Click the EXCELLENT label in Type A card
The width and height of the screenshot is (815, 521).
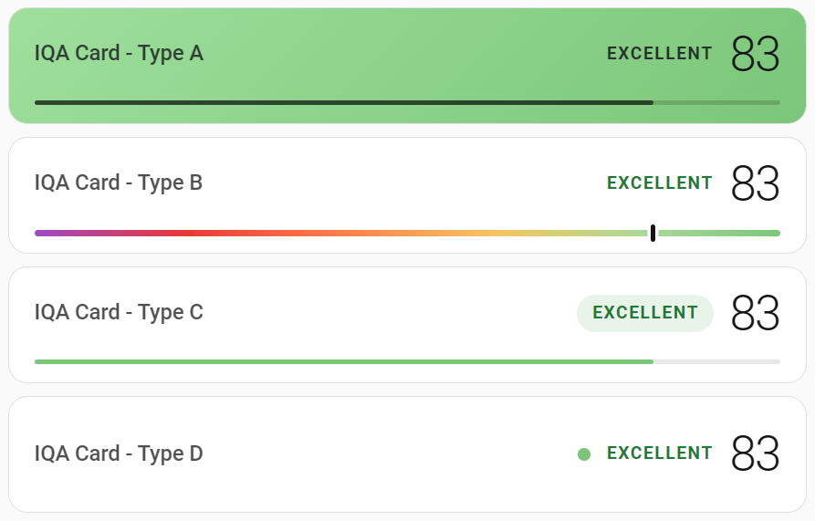pyautogui.click(x=660, y=54)
